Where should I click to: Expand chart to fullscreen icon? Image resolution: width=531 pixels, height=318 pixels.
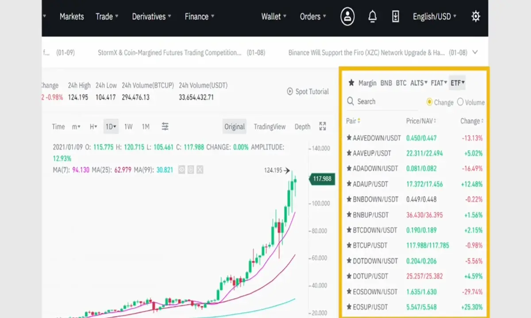(x=323, y=126)
